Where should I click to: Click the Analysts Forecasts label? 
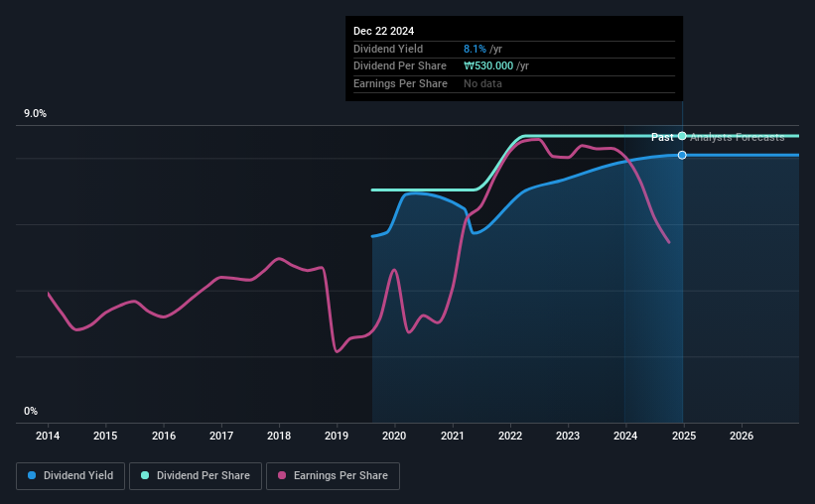tap(737, 137)
